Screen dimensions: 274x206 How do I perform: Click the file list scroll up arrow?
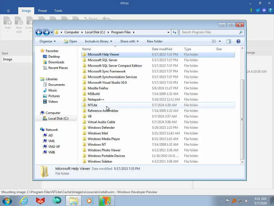(242, 48)
